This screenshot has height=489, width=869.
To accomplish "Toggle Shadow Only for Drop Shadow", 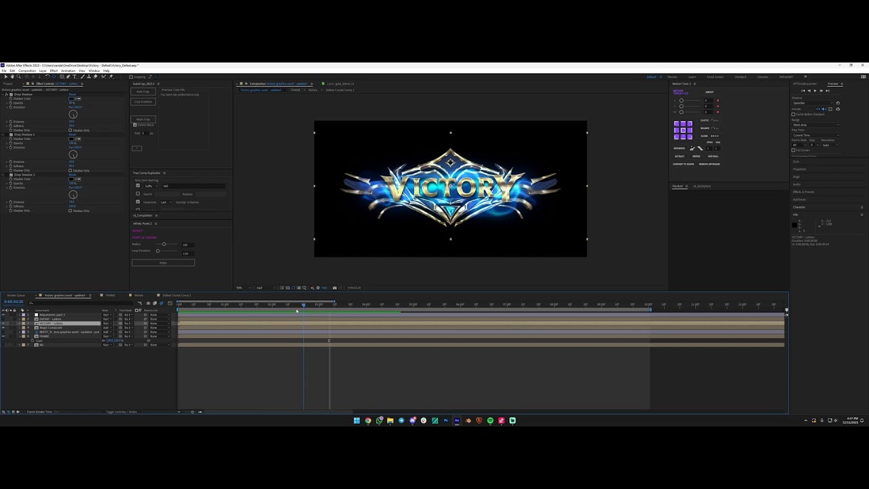I will (71, 130).
